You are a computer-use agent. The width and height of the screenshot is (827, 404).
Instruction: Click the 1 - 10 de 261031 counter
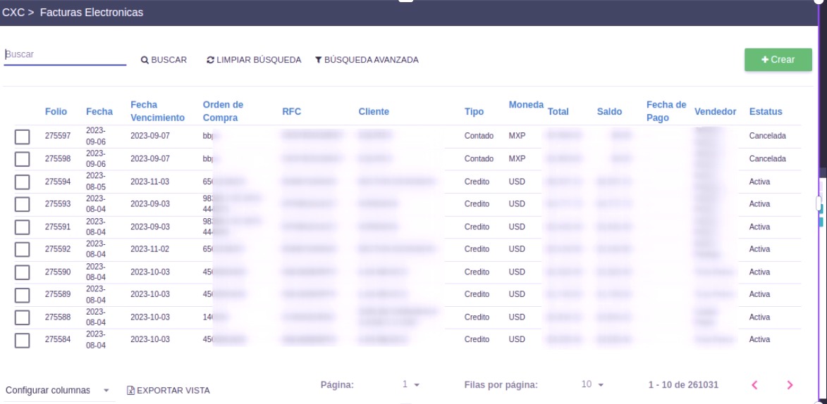click(x=683, y=385)
